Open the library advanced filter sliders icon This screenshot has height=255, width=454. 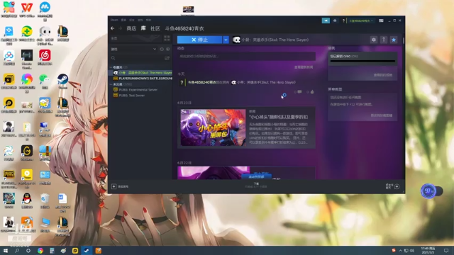pos(167,58)
